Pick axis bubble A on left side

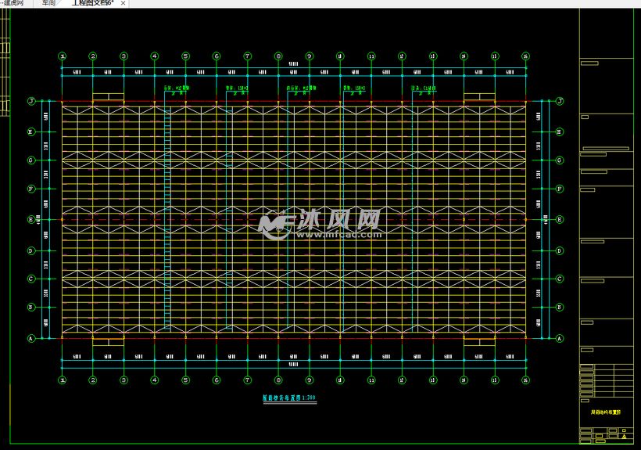[31, 339]
